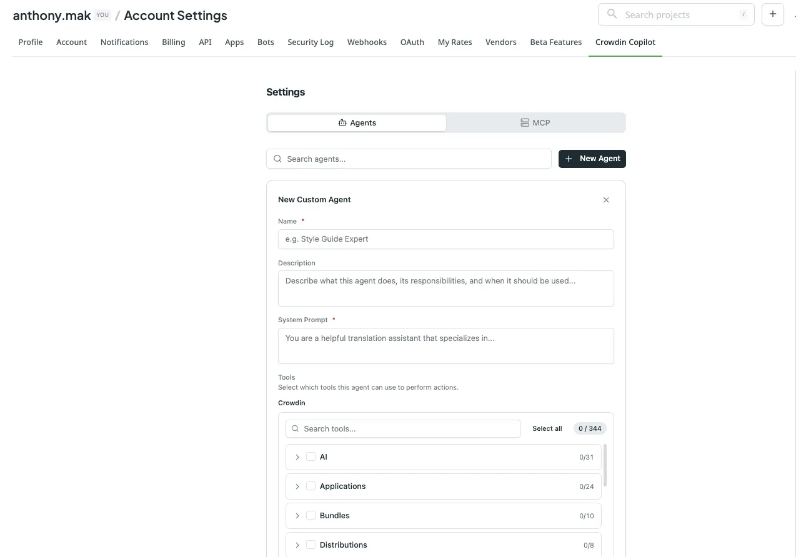Switch to the Profile tab
The image size is (796, 557).
(30, 42)
